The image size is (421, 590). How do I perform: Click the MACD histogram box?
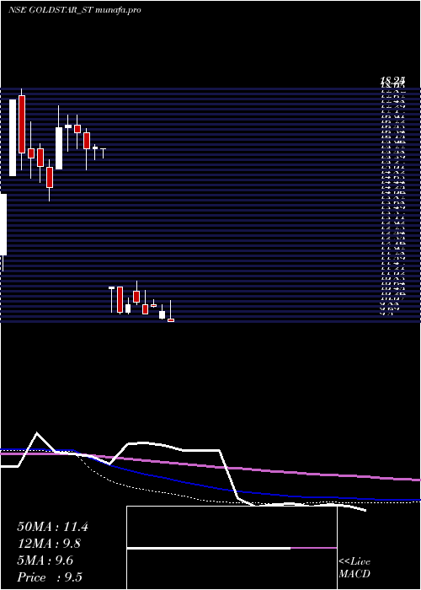[232, 548]
